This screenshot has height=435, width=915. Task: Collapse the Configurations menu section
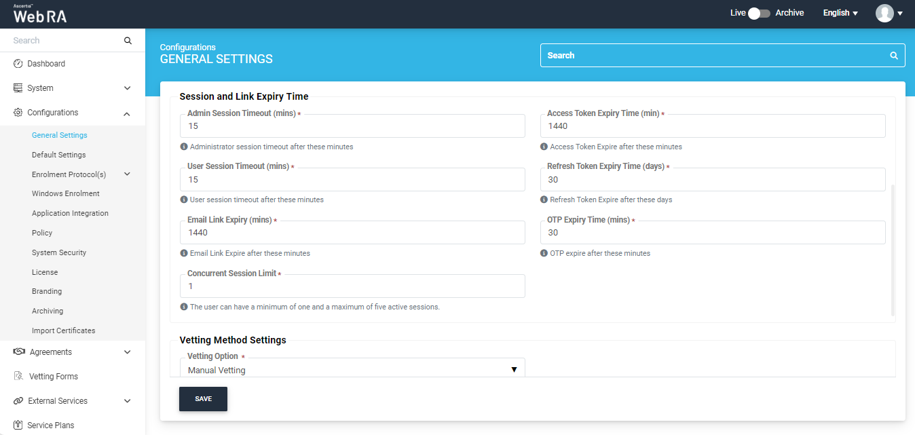[x=127, y=113]
